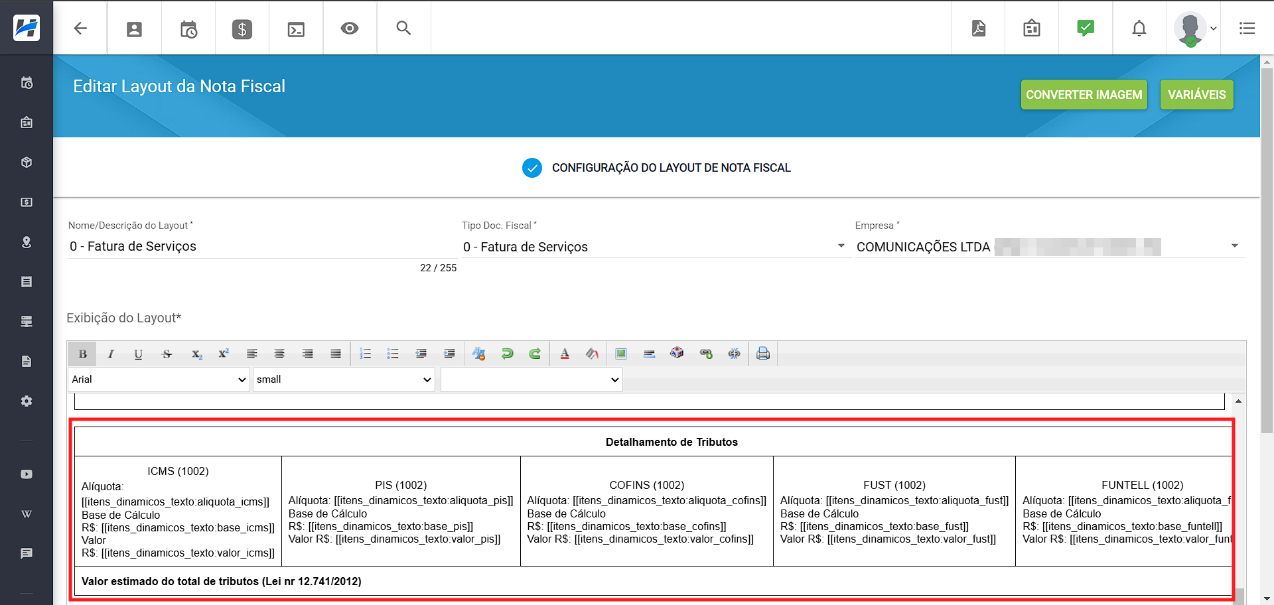Click the cube special-object icon
Viewport: 1274px width, 605px height.
677,354
